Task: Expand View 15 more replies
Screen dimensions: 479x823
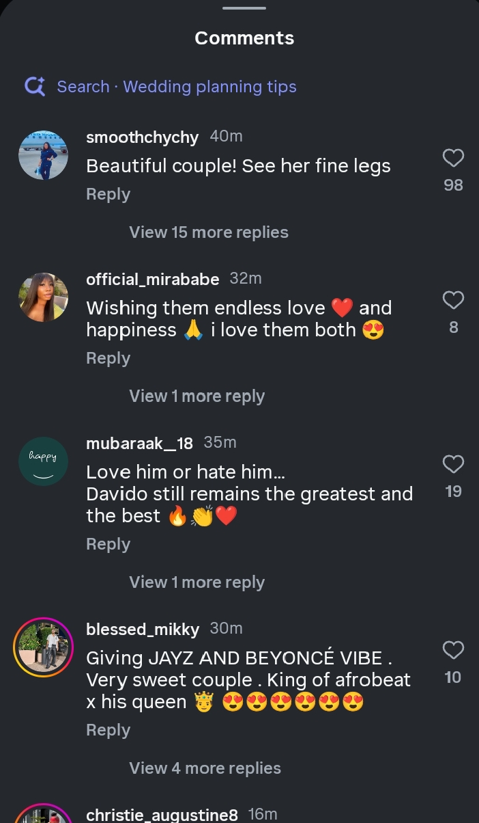Action: (x=209, y=232)
